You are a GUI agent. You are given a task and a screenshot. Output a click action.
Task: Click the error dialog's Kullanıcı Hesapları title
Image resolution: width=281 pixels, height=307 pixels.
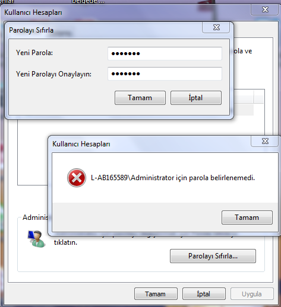(81, 144)
